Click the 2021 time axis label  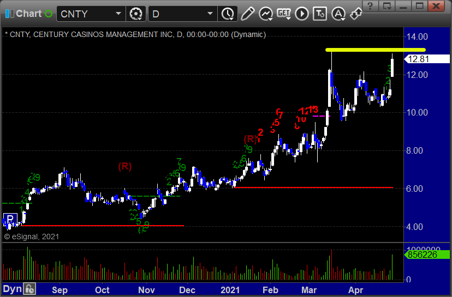230,290
